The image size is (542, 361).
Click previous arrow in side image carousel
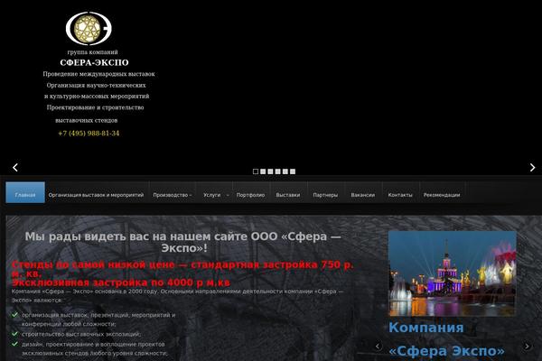378,347
